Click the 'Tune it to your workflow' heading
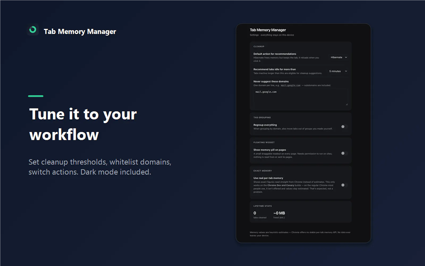 coord(83,124)
